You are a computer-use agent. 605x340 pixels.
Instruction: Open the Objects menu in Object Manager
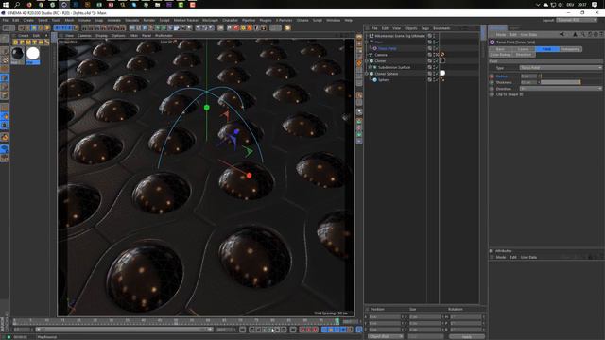click(410, 28)
